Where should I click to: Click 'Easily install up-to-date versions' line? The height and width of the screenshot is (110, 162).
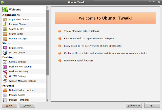point(93,46)
